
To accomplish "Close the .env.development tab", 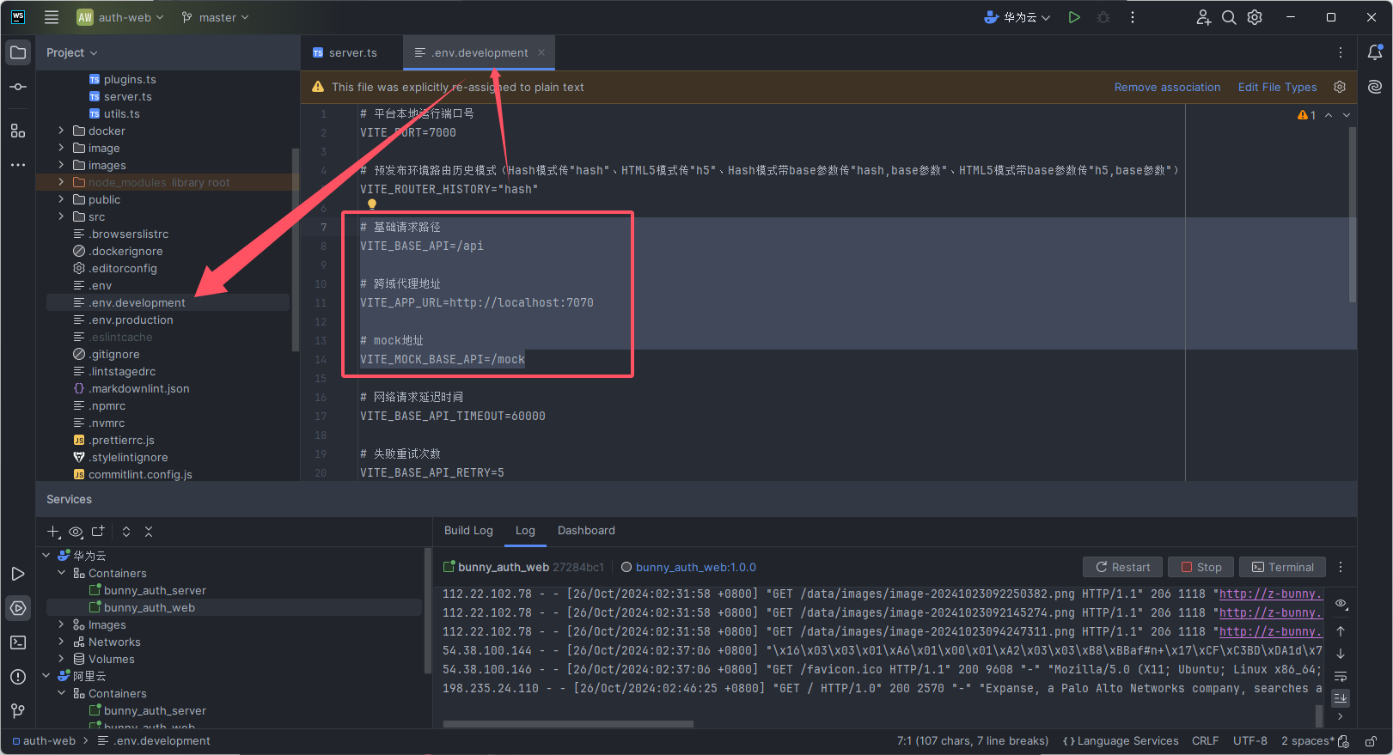I will point(541,52).
